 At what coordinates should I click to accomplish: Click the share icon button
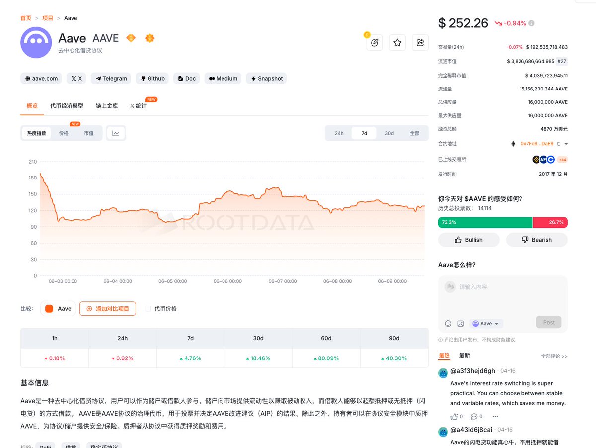point(420,43)
